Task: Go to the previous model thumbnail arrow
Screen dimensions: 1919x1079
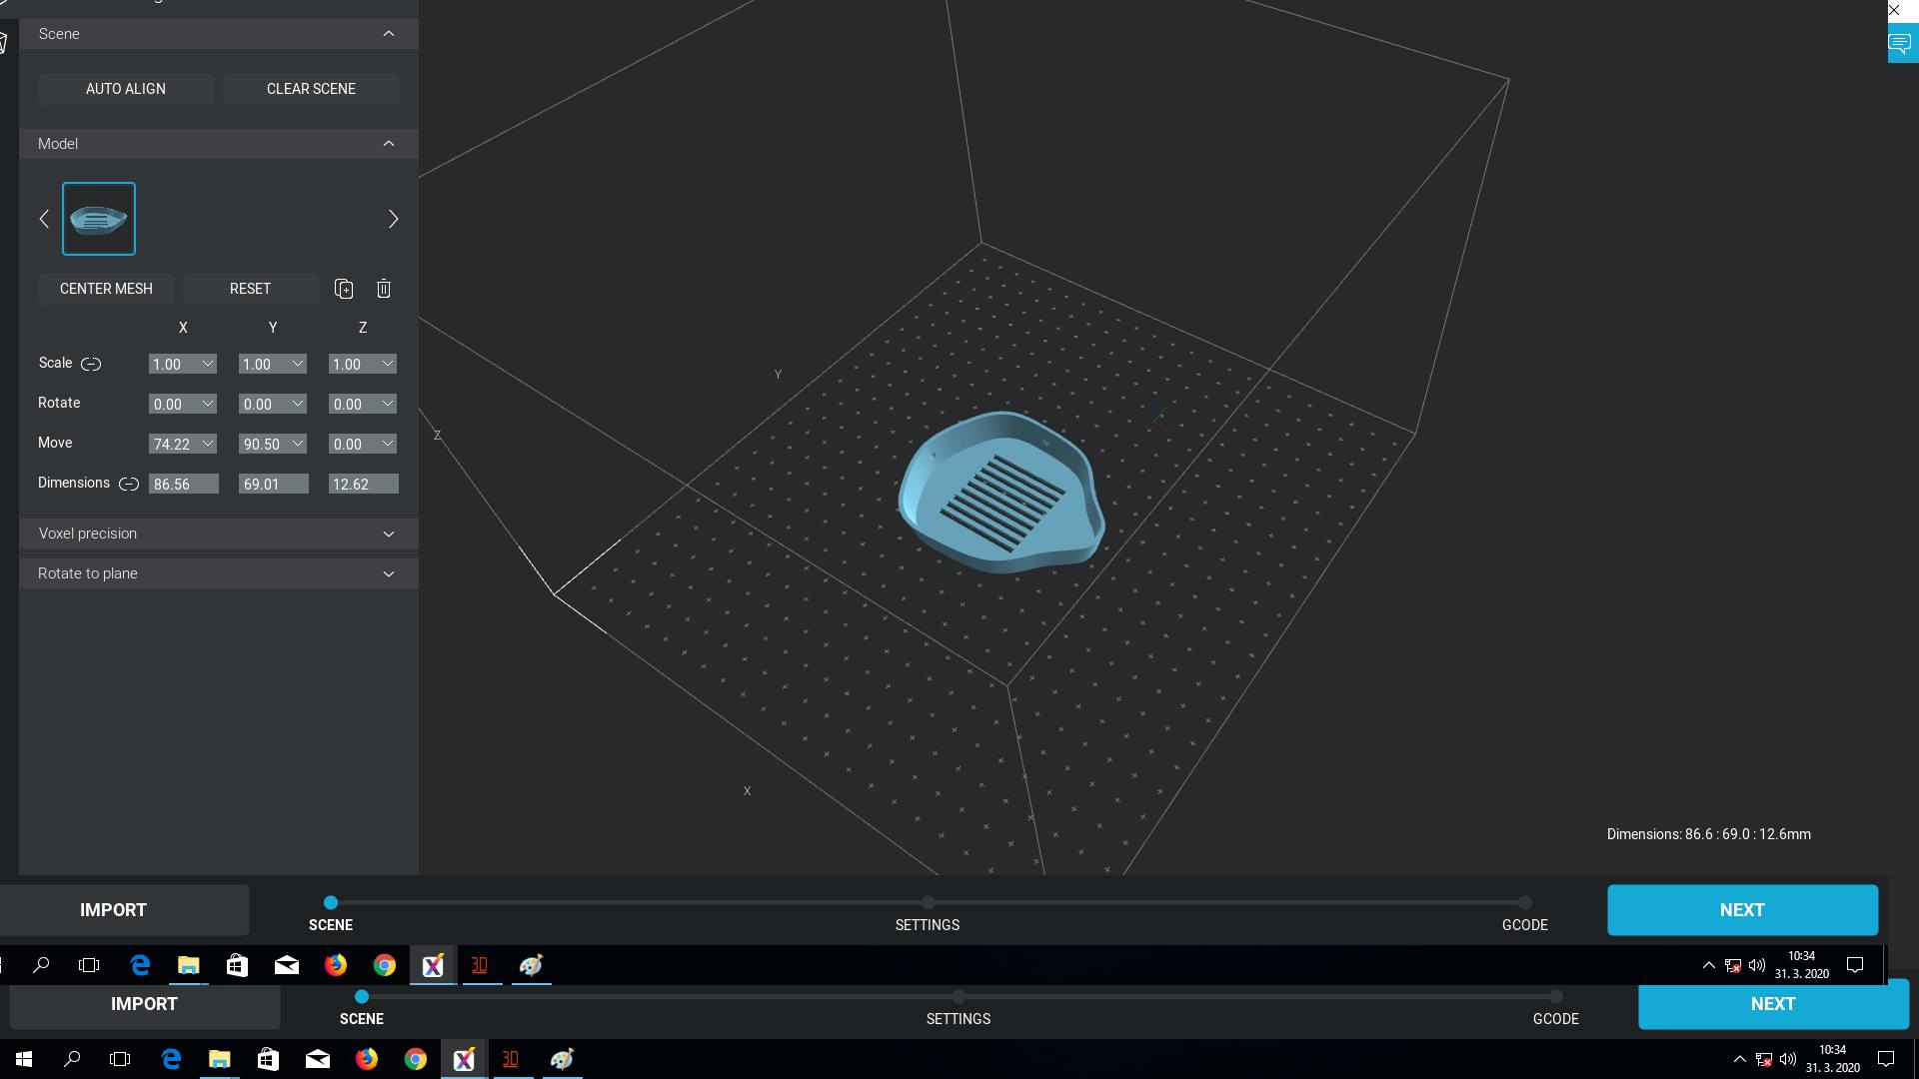Action: click(x=44, y=219)
